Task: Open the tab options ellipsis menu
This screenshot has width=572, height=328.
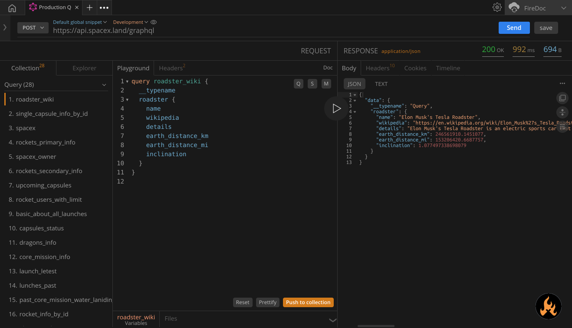Action: pyautogui.click(x=104, y=7)
